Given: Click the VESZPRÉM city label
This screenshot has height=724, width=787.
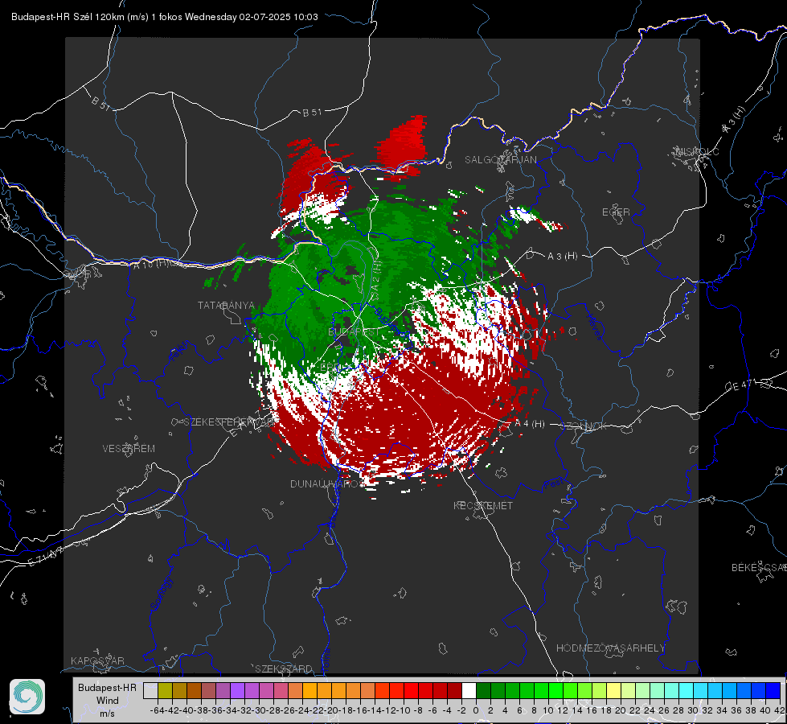Looking at the screenshot, I should coord(129,449).
